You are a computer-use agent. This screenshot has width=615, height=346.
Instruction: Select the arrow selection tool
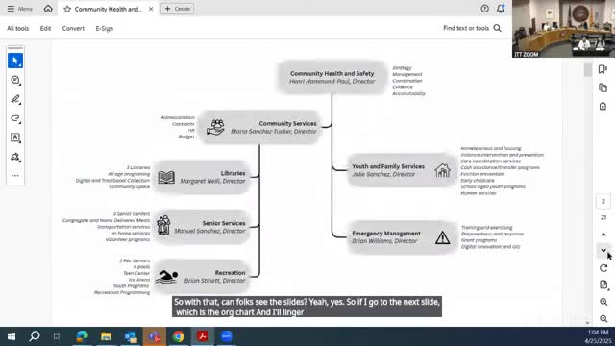(15, 61)
